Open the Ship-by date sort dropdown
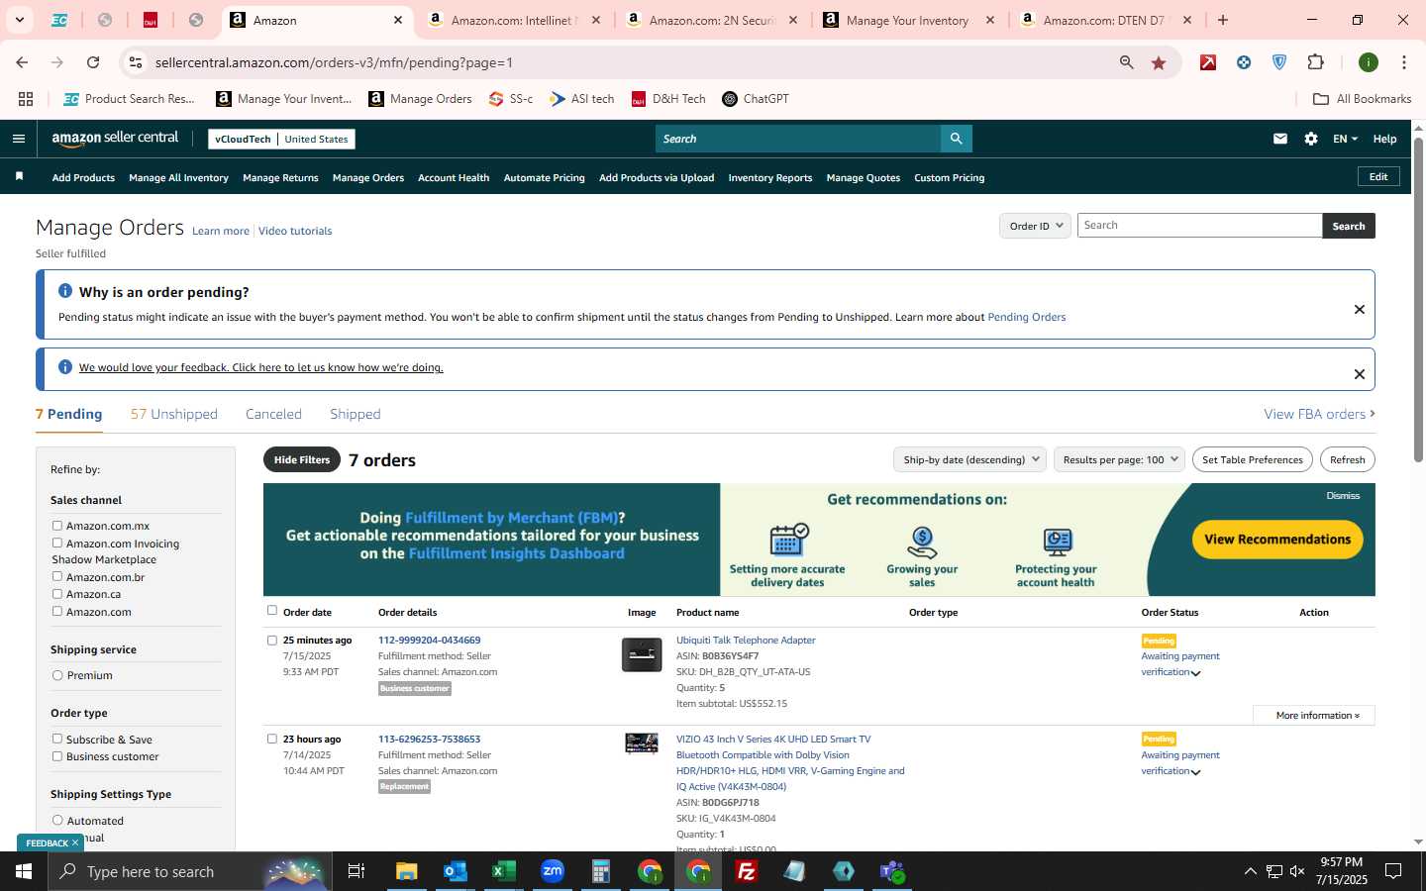 click(970, 459)
